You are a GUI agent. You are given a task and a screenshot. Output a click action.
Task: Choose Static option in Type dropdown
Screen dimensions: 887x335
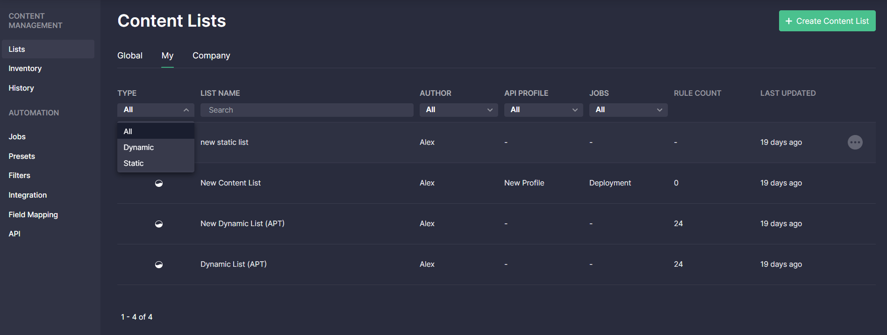134,163
